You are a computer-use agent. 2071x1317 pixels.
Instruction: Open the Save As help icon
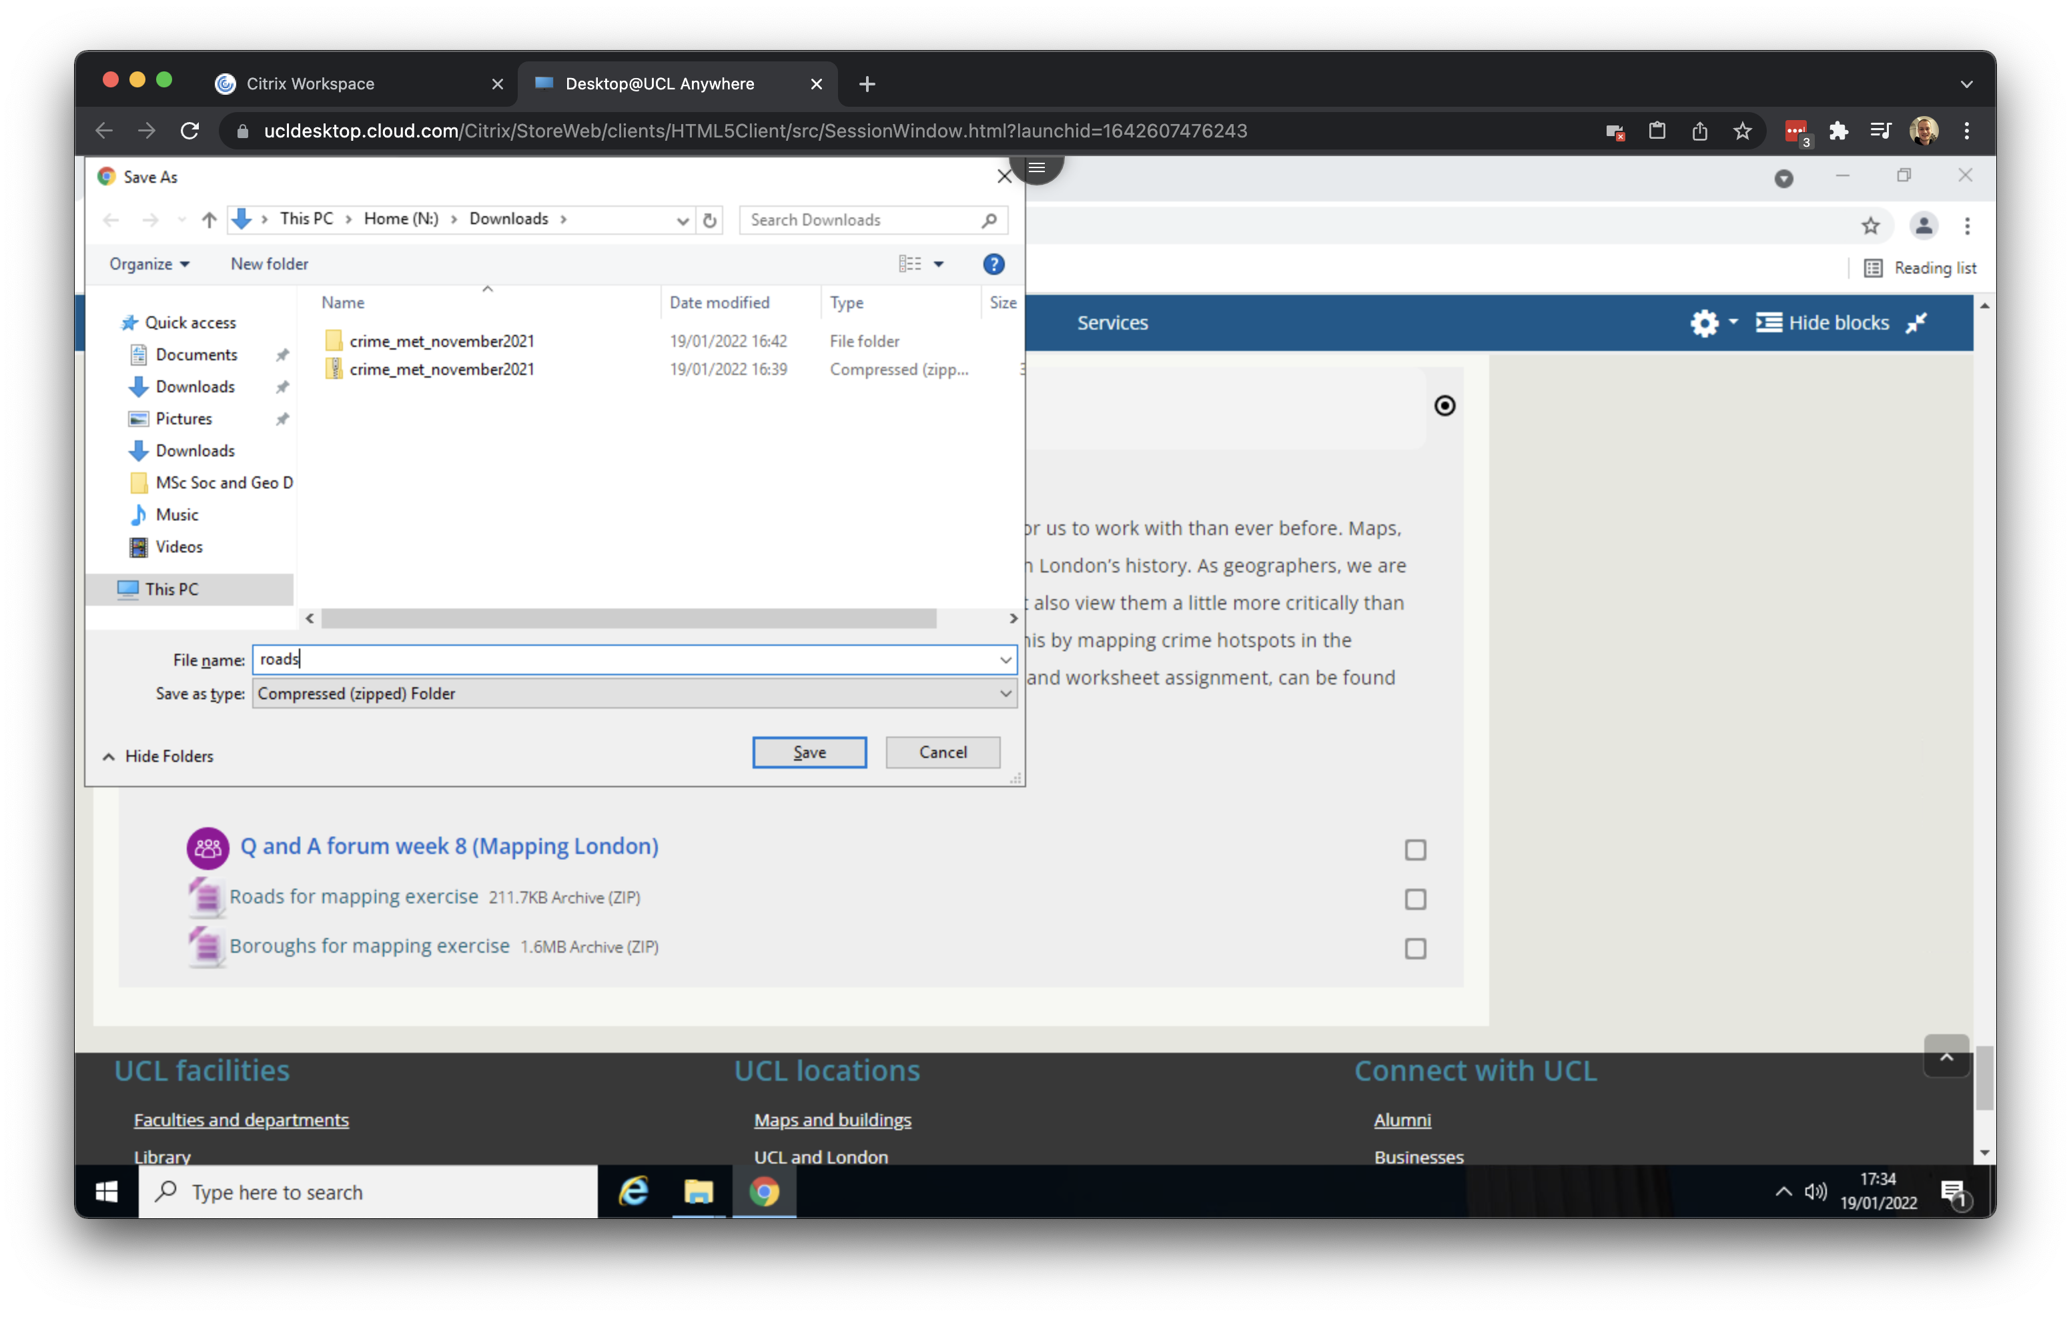pyautogui.click(x=993, y=264)
